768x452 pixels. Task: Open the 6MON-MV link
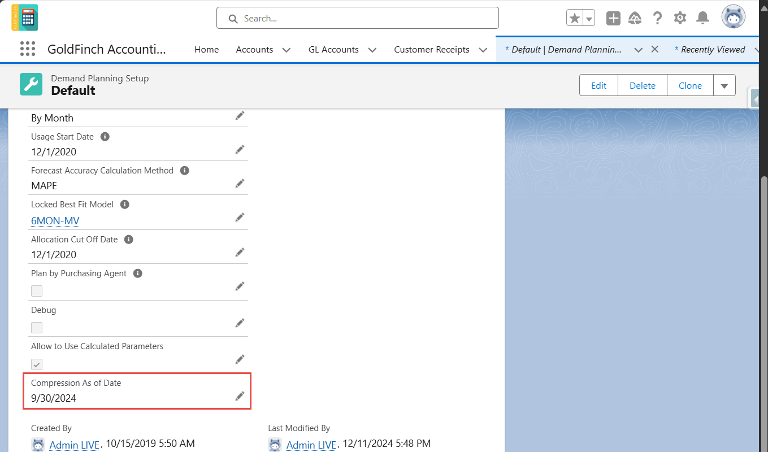click(55, 221)
